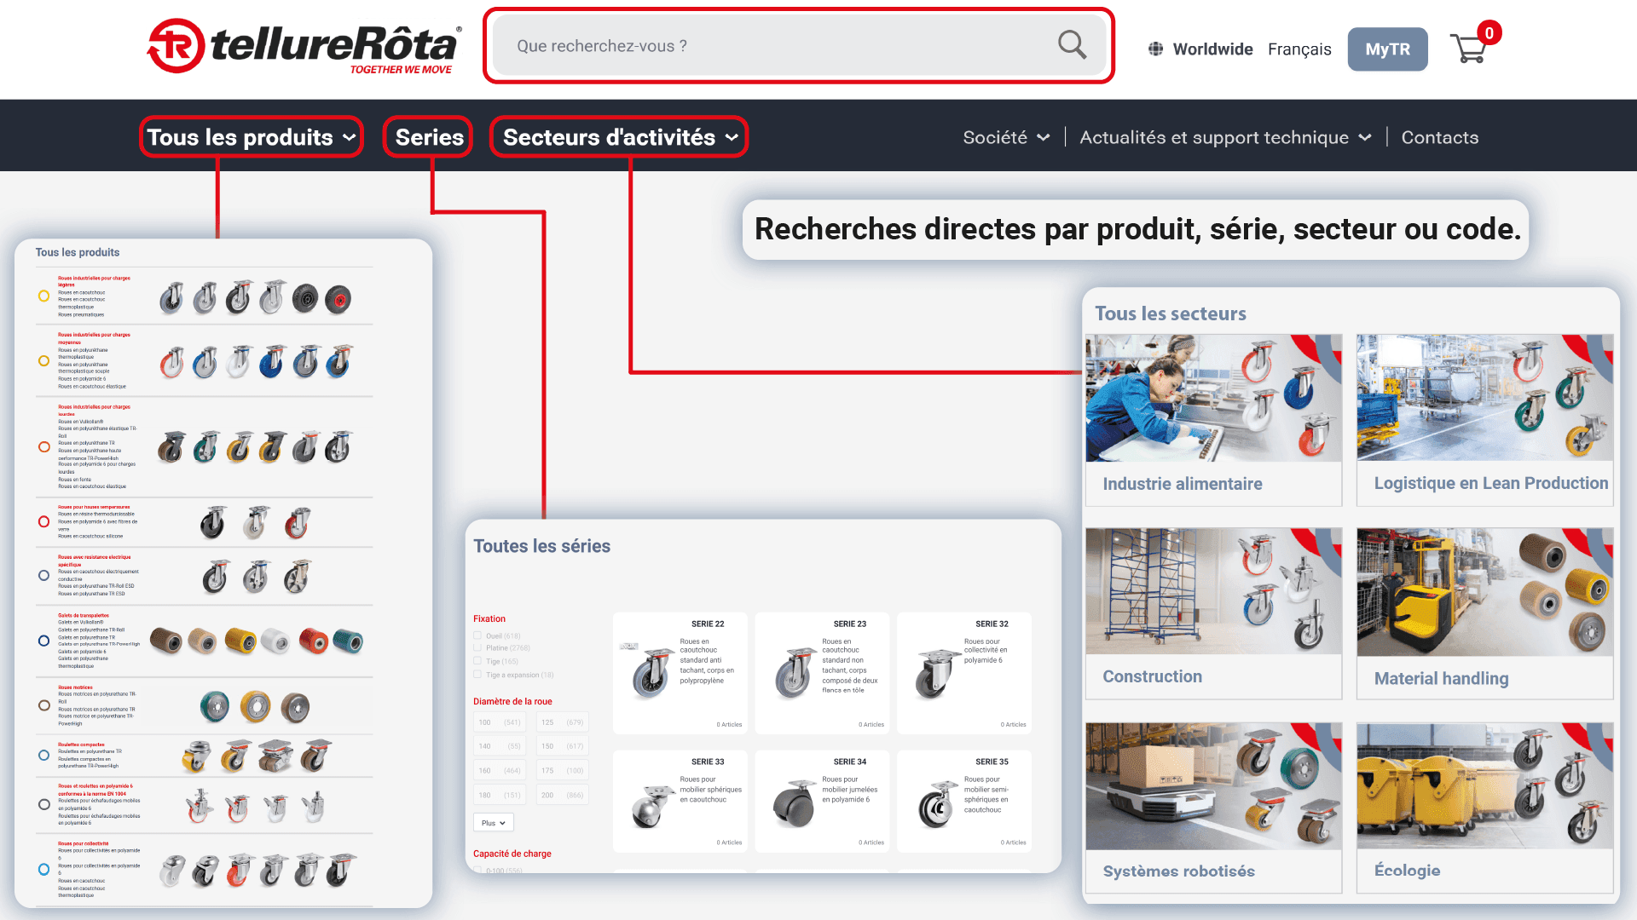
Task: Check the Oueil fixation checkbox
Action: 477,635
